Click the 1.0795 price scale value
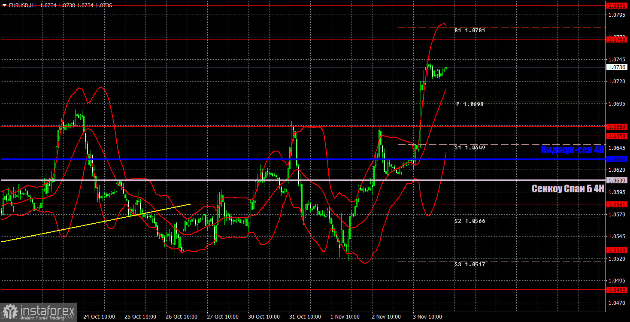This screenshot has width=630, height=322. (617, 15)
